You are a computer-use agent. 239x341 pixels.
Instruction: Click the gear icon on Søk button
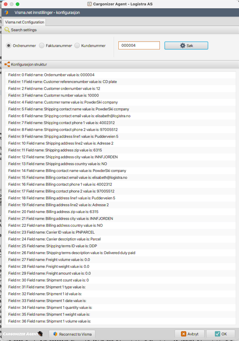coord(182,46)
